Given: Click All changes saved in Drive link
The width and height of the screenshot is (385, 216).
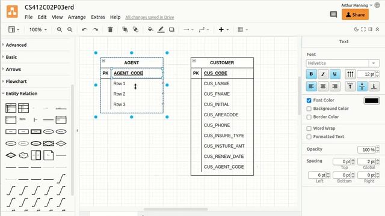Looking at the screenshot, I should tap(150, 17).
